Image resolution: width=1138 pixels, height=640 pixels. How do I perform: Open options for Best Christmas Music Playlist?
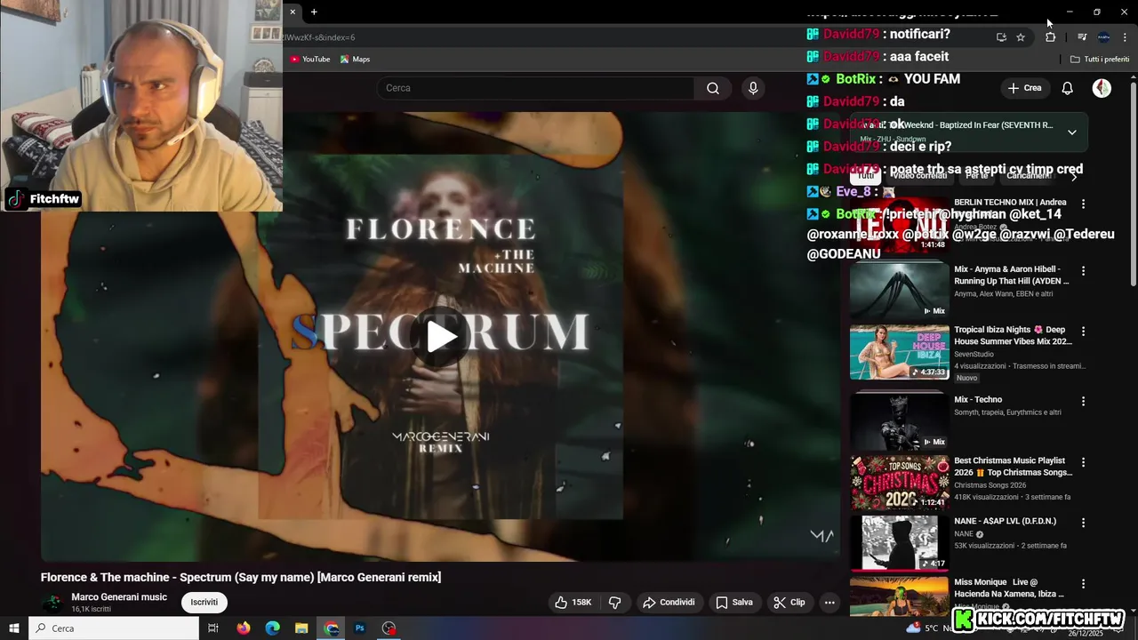[x=1083, y=462]
